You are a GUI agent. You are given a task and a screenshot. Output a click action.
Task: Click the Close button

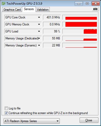click(x=89, y=120)
